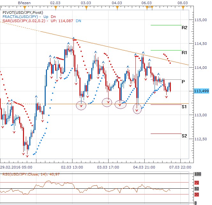Click the R2 resistance level label

tap(184, 28)
